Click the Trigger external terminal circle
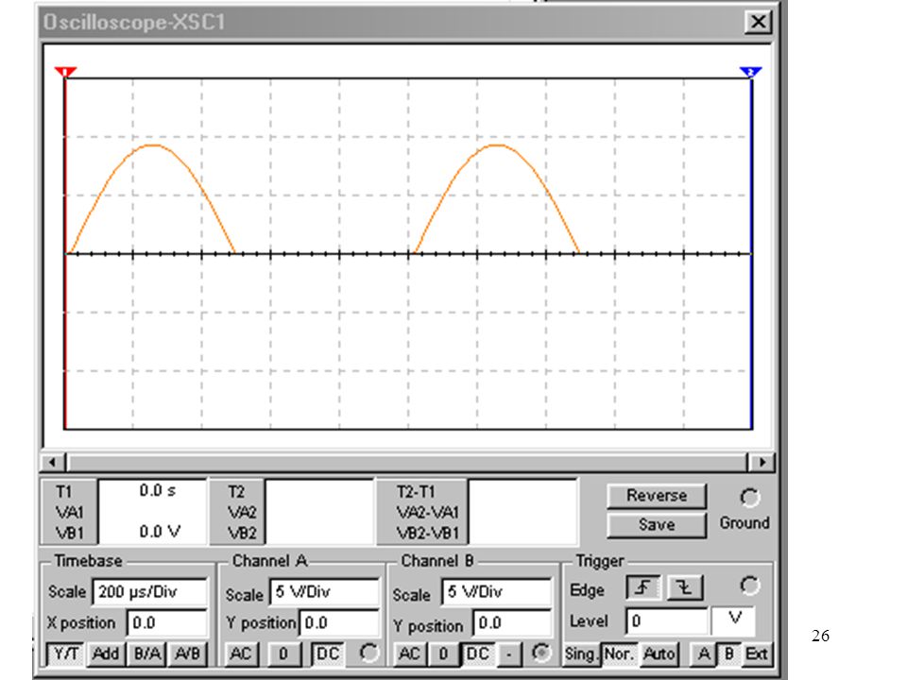 point(749,586)
